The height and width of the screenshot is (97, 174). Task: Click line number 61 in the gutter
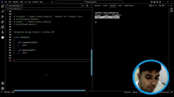point(10,42)
